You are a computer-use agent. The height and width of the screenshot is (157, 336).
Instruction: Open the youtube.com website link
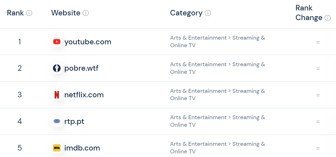point(88,42)
